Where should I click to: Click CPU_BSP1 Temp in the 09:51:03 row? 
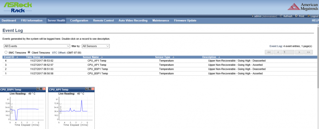click(x=98, y=69)
